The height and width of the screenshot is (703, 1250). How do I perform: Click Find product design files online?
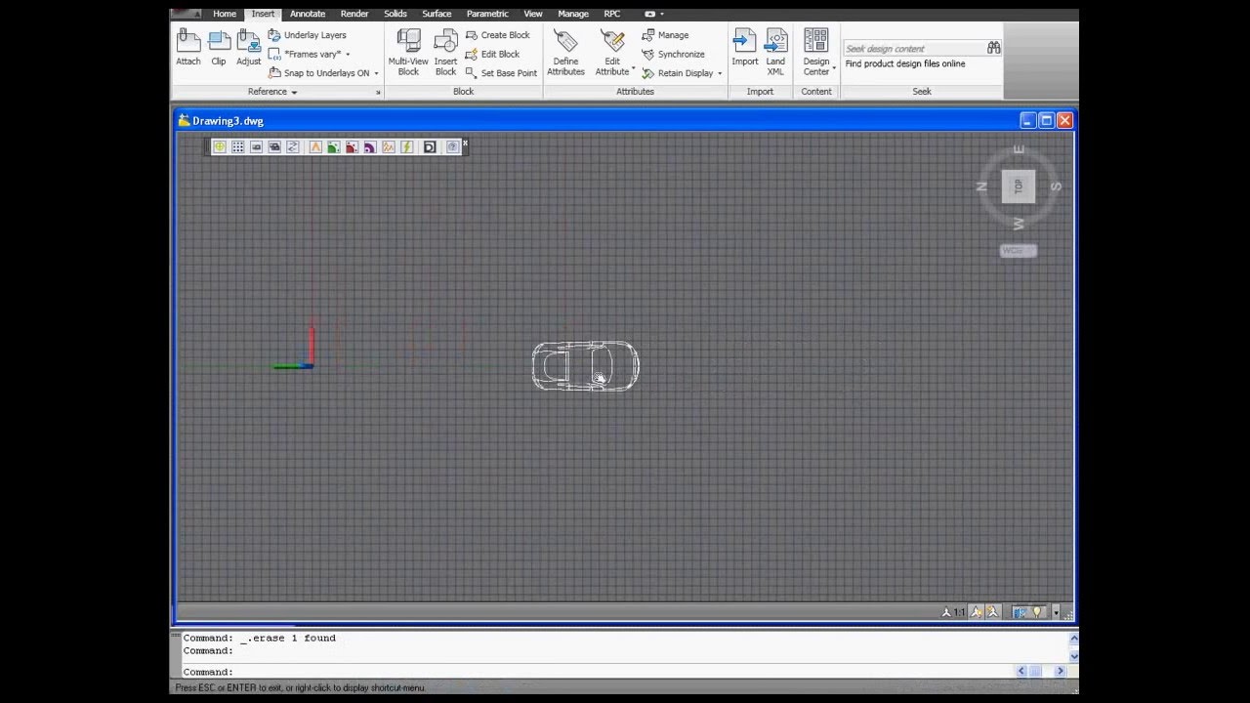[905, 64]
